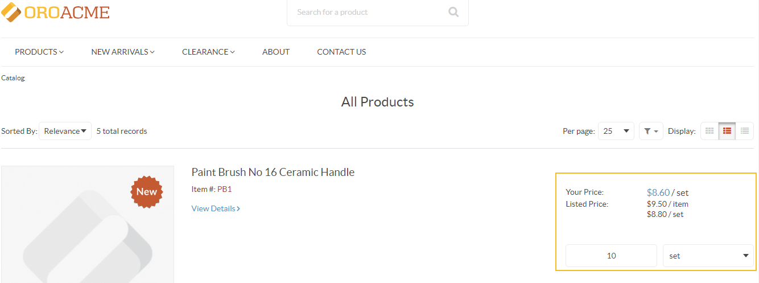Click the View Details arrow link

(x=216, y=208)
